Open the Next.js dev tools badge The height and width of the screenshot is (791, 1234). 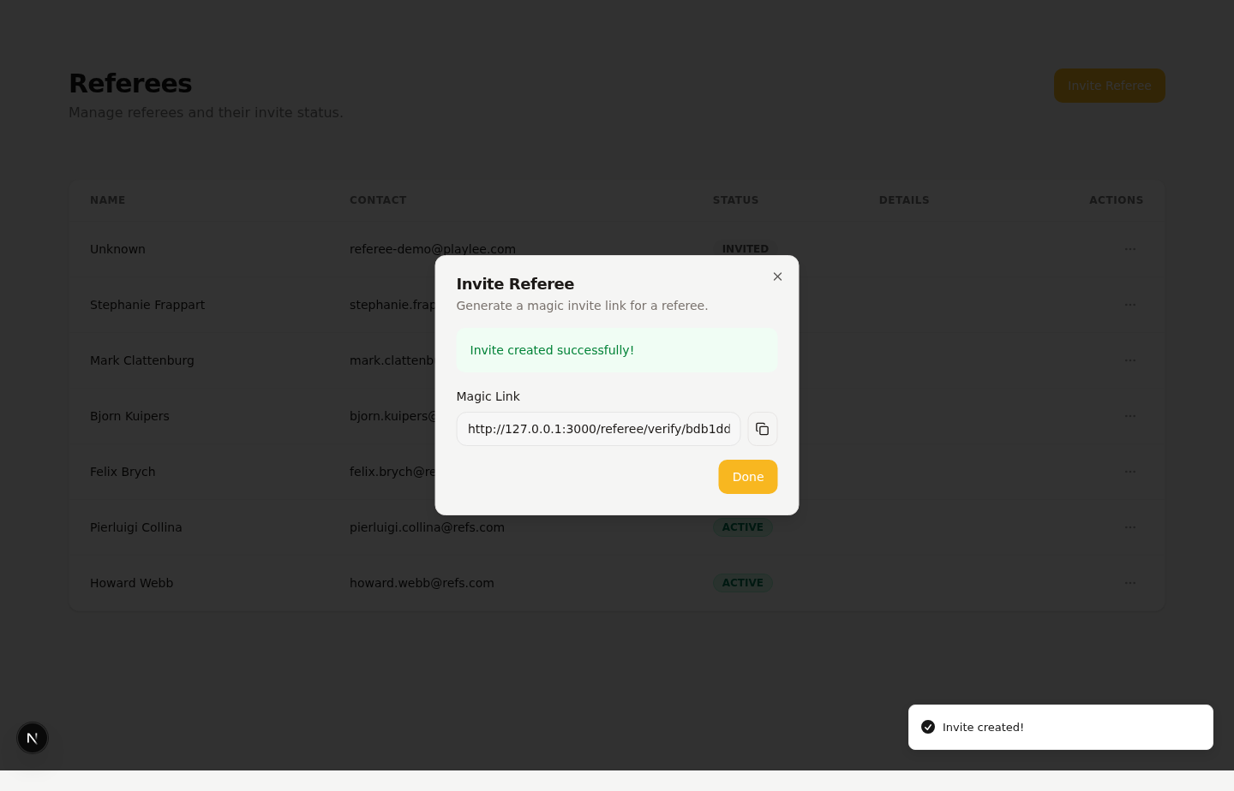point(33,738)
